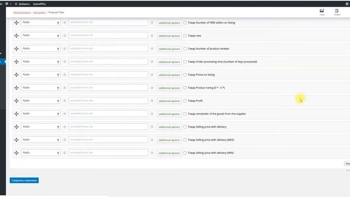Tick the 'Товар Order processing time' checkbox
The image size is (350, 197).
tap(185, 62)
